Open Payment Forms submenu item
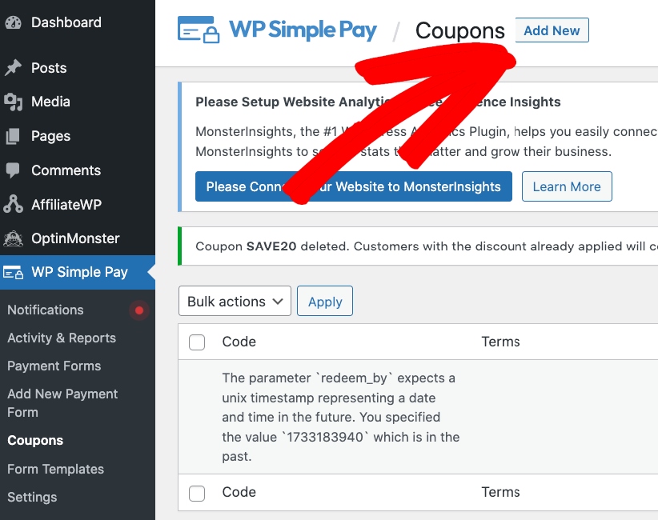The image size is (658, 520). [54, 366]
